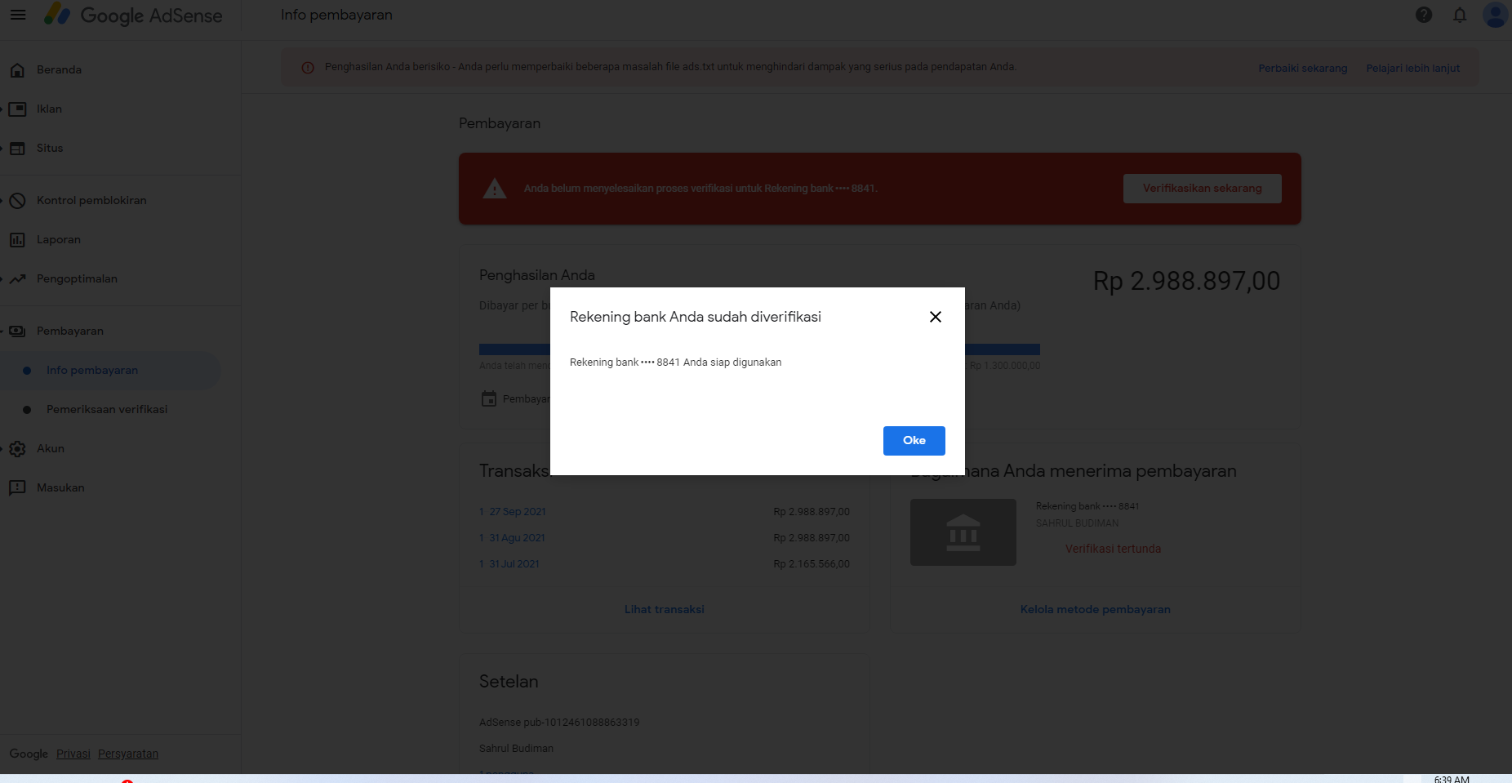
Task: Click the Masukan feedback icon
Action: tap(17, 487)
